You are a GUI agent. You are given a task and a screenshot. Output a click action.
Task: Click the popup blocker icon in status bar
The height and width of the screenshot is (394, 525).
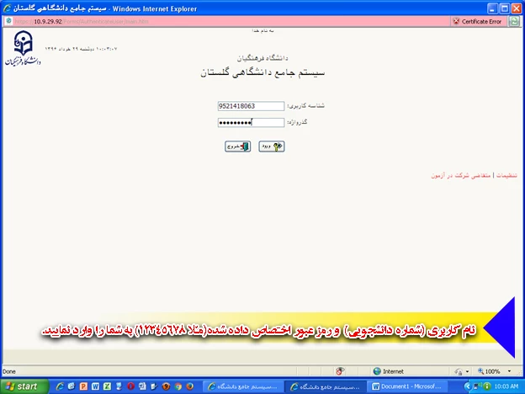click(339, 370)
